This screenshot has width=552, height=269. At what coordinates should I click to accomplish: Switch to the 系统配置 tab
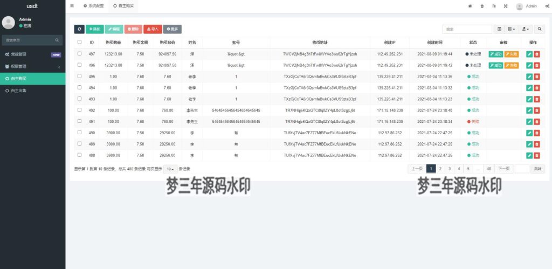93,6
